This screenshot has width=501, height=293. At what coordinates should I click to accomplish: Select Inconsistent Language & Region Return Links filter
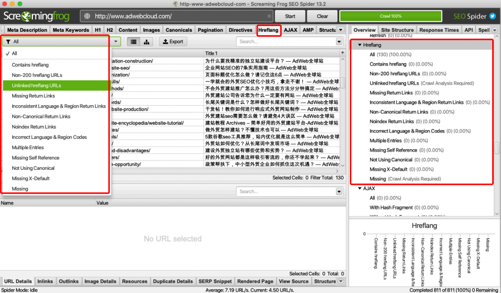[56, 106]
